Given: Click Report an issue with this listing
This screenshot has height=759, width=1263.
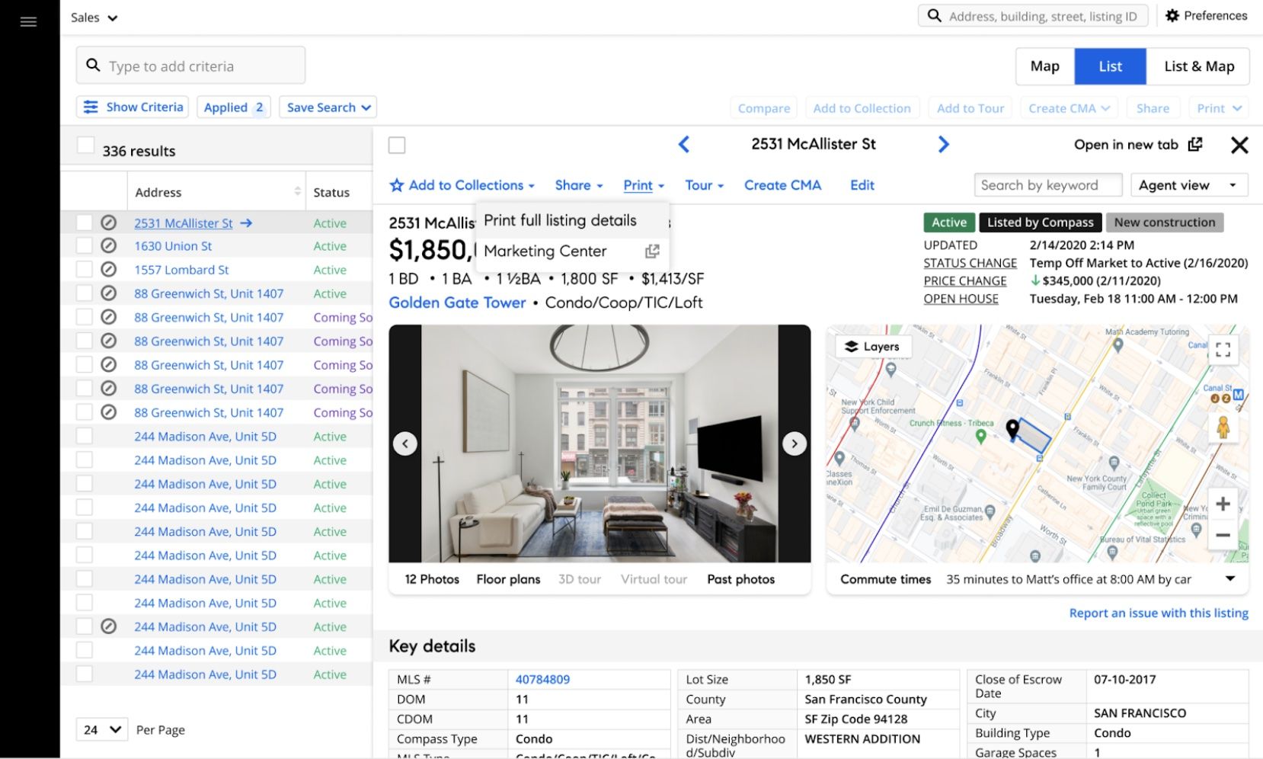Looking at the screenshot, I should point(1159,613).
